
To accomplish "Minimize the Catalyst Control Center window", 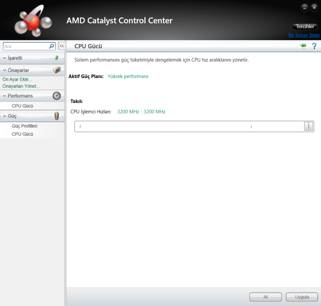I will click(x=305, y=8).
